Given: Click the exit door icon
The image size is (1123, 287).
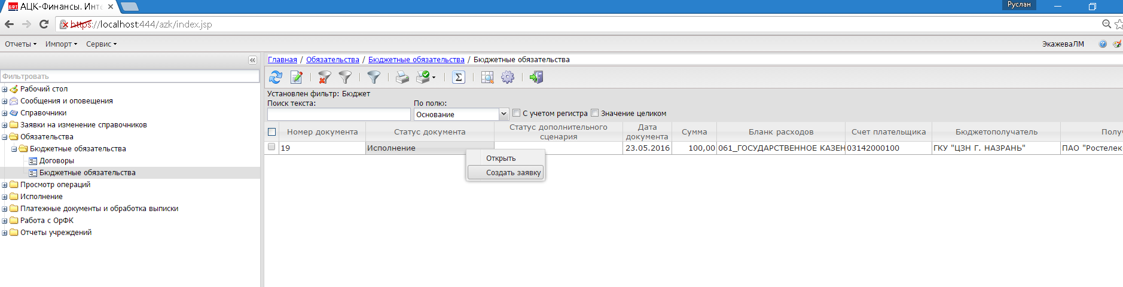Looking at the screenshot, I should [536, 77].
